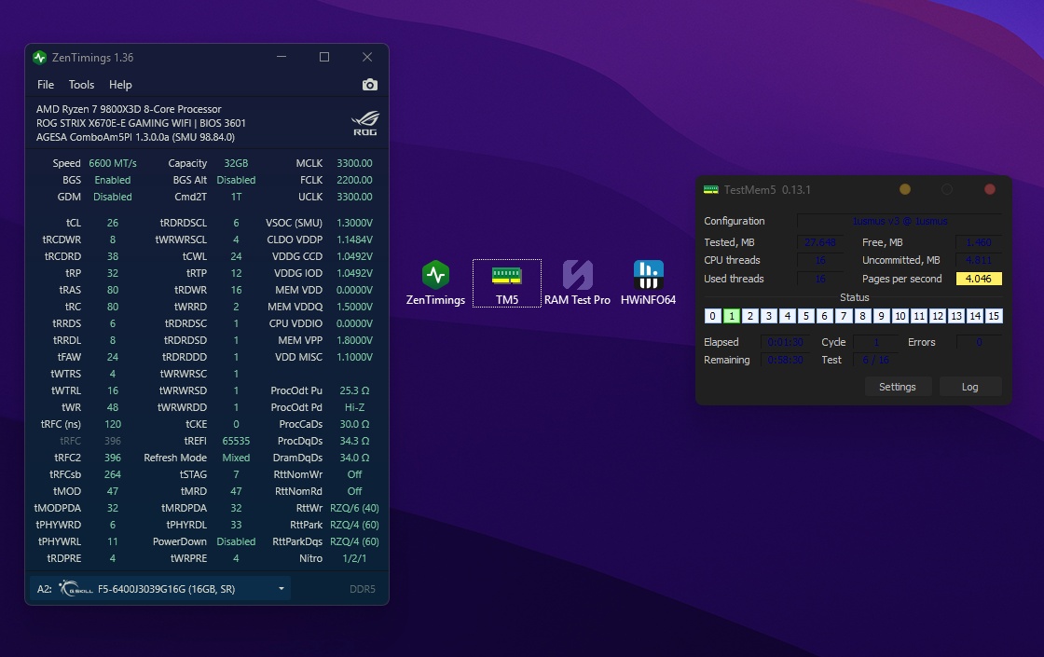Click the VSOC (SMU) value 1.3000V

[354, 223]
